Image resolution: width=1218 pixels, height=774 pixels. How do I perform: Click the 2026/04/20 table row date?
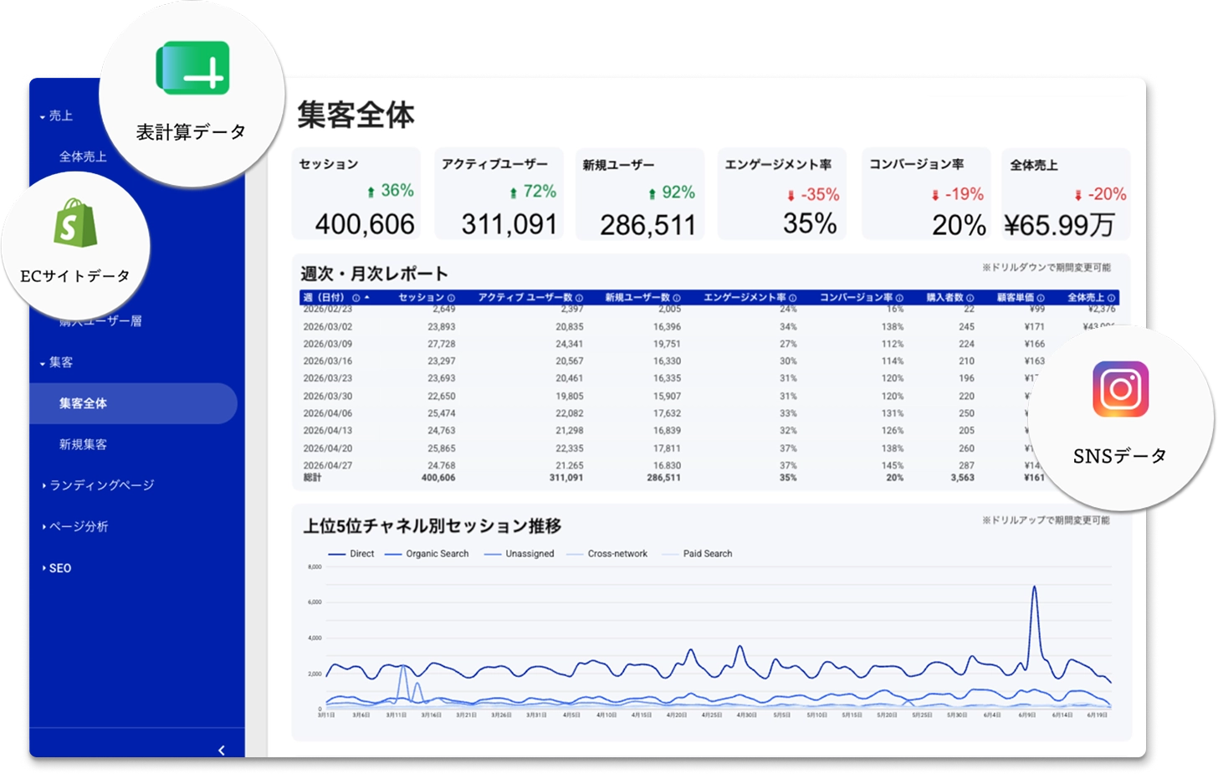(x=327, y=449)
